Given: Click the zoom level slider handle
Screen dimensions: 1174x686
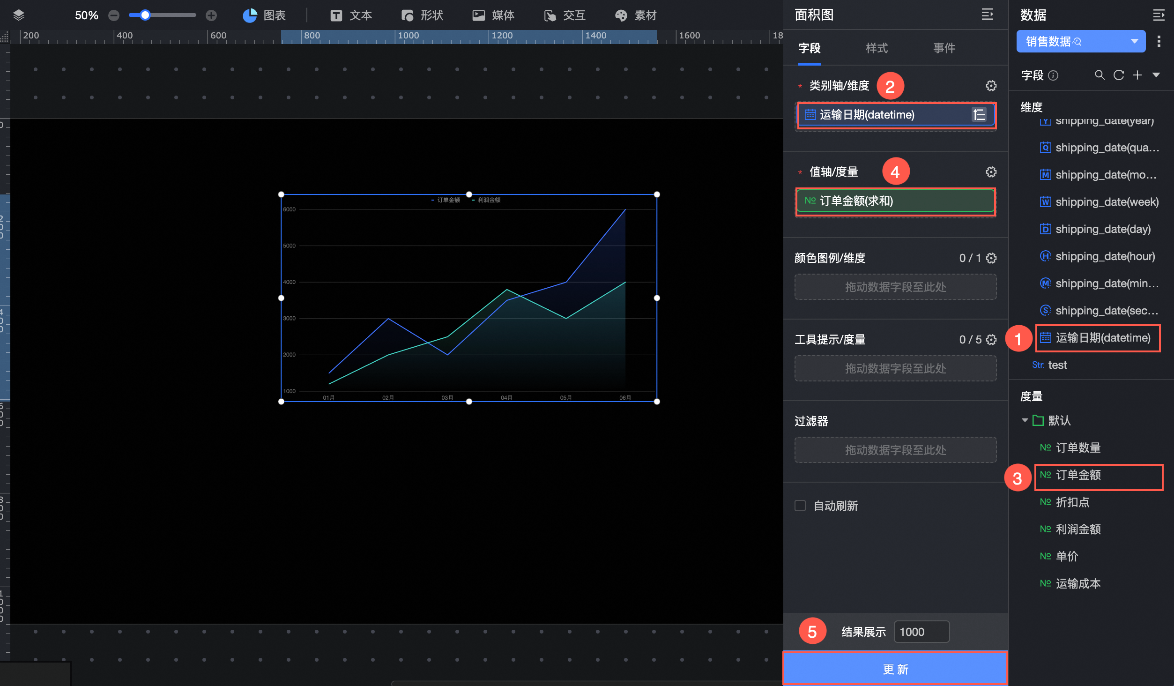Looking at the screenshot, I should pos(145,15).
